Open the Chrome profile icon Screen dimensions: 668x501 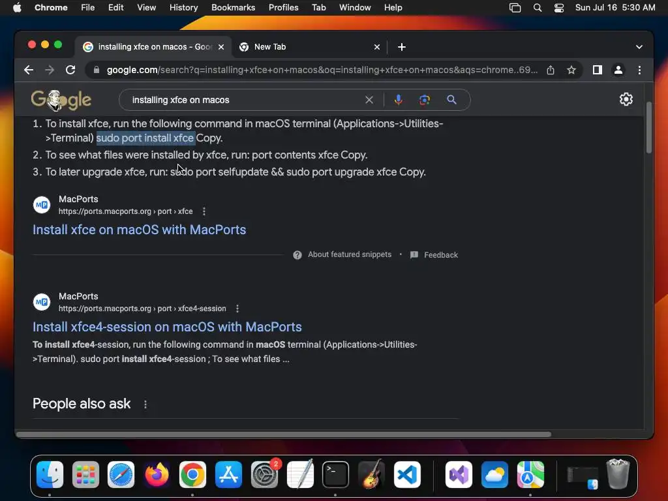click(x=618, y=70)
